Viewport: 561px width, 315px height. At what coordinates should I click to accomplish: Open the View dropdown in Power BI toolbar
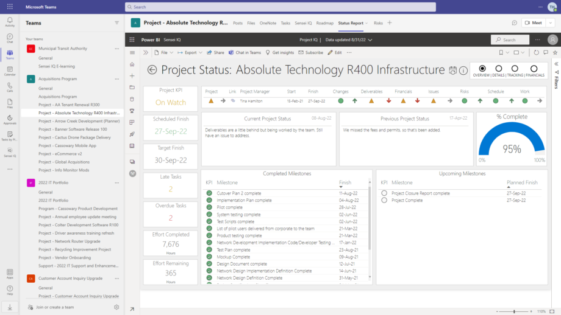coord(519,52)
